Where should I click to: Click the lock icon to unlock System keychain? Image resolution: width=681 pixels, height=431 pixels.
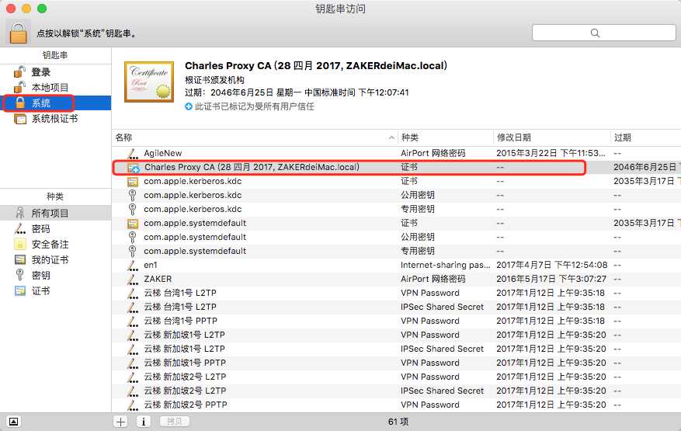coord(18,33)
